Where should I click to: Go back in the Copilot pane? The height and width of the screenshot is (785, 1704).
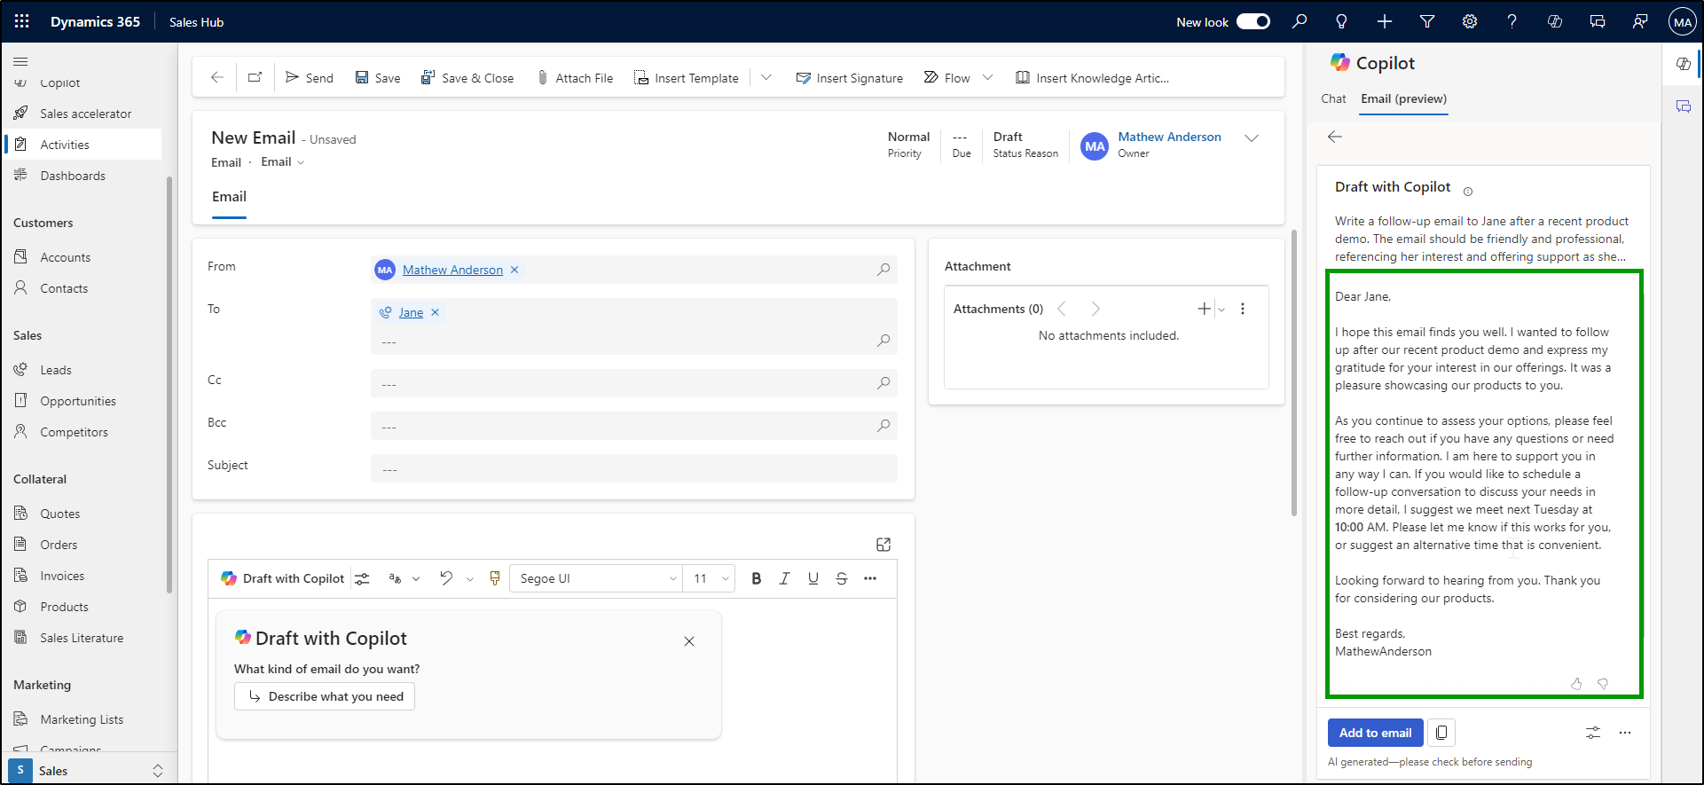pyautogui.click(x=1335, y=137)
